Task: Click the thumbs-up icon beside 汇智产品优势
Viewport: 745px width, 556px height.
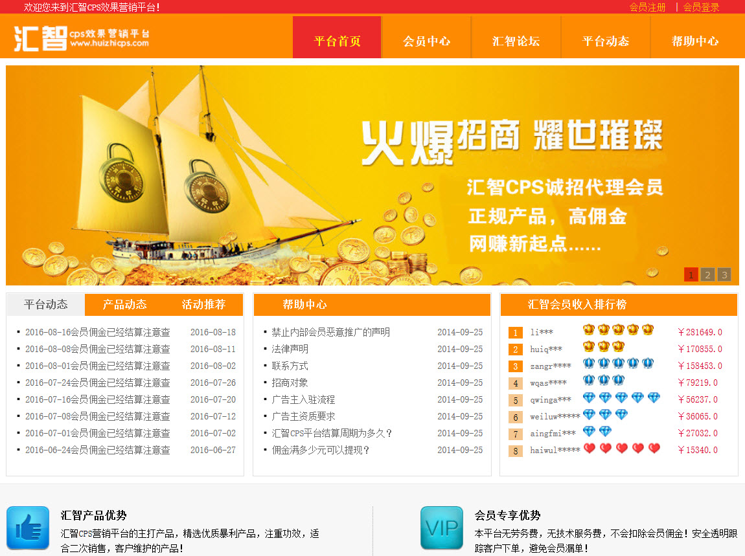Action: (x=27, y=528)
